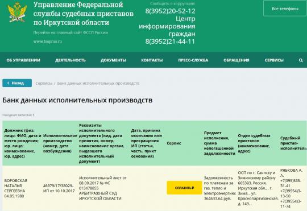This screenshot has width=307, height=211.
Task: Go to the КОНТАКТЫ section
Action: tap(152, 60)
